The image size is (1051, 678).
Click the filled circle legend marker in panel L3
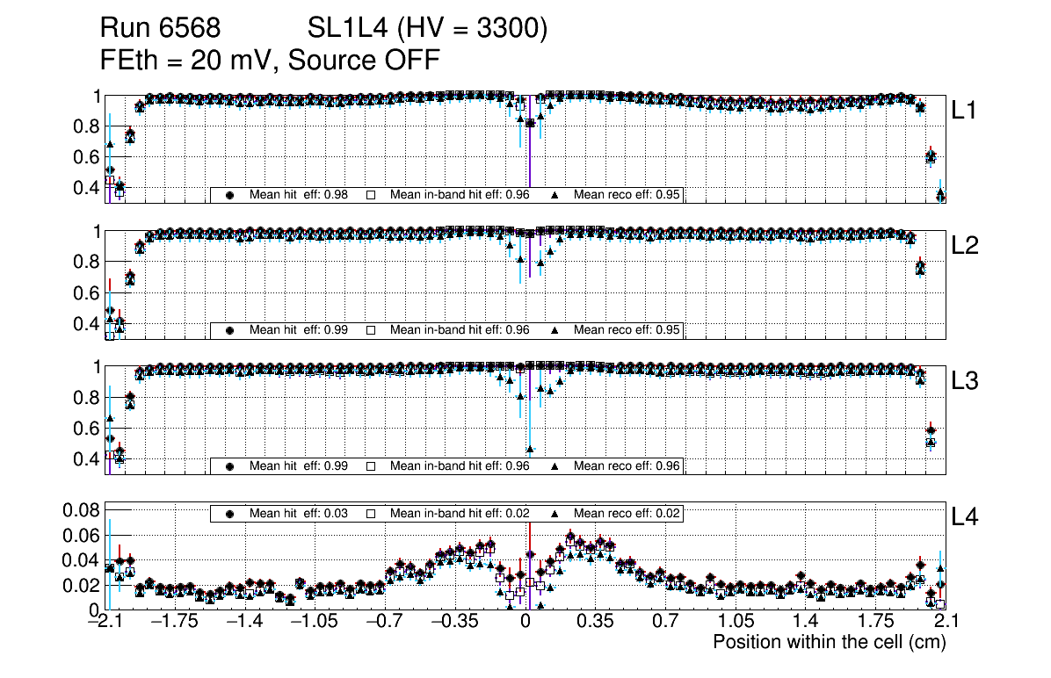pyautogui.click(x=230, y=466)
